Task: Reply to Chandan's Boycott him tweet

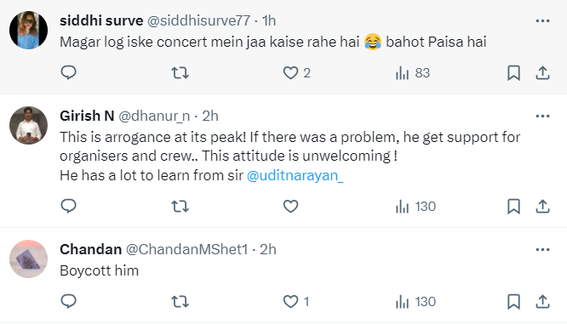Action: [68, 301]
